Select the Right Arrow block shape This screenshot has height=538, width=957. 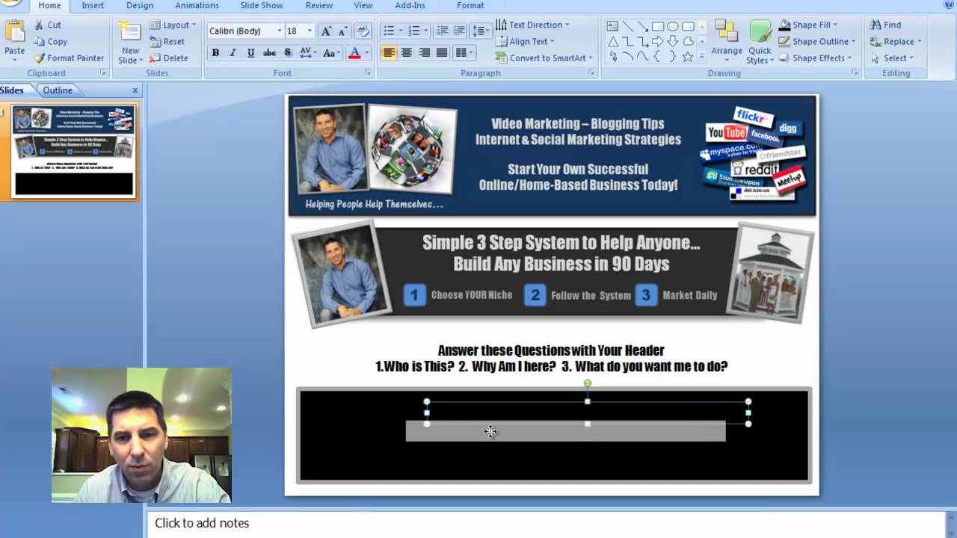657,41
